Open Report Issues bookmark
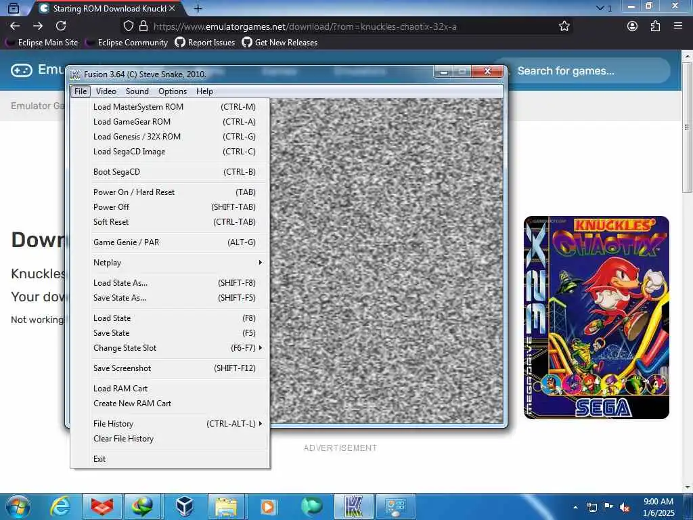 [x=205, y=43]
